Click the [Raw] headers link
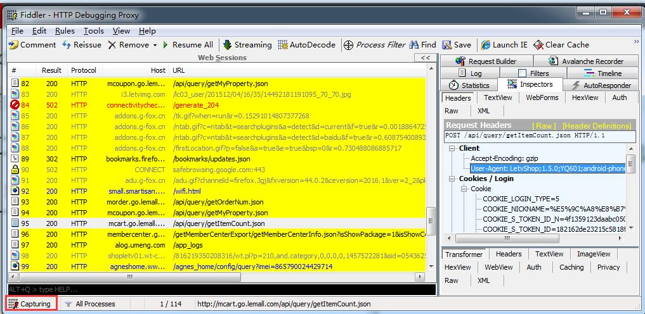 pos(544,125)
